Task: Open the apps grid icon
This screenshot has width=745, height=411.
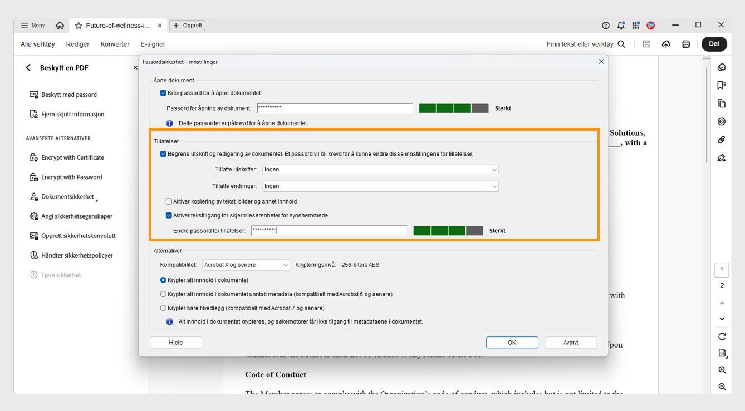Action: point(636,26)
